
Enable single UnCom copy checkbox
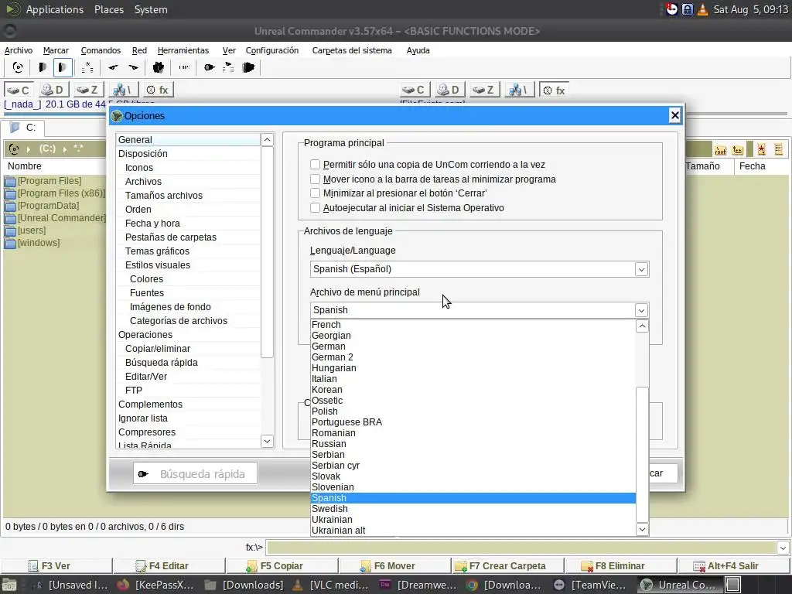(x=316, y=164)
